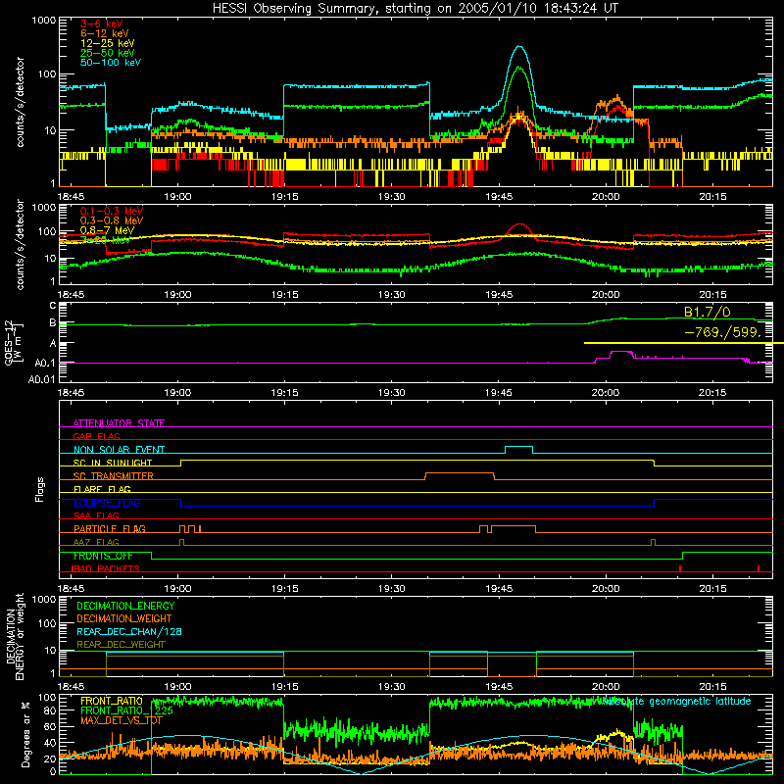This screenshot has height=784, width=784.
Task: Click the B1.7/0 flare class annotation
Action: point(707,313)
